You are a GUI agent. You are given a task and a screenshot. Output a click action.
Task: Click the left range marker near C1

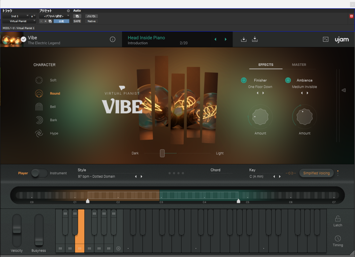(88, 201)
